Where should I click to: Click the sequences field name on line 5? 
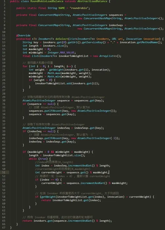tap(116, 15)
